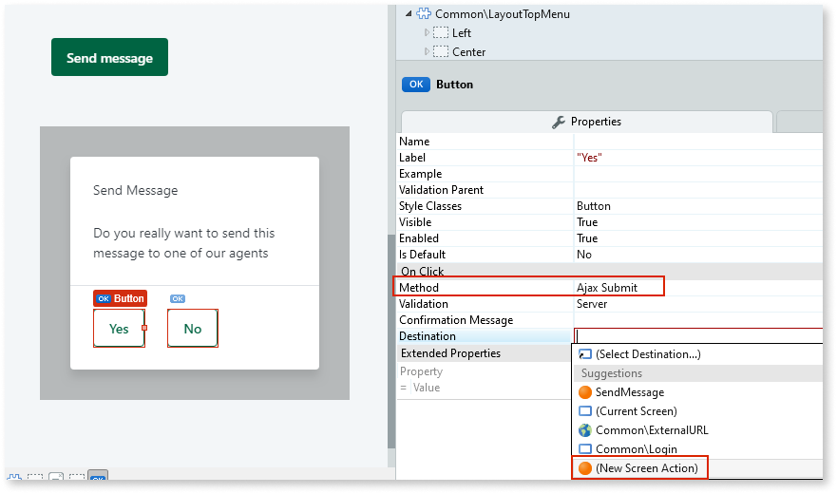The height and width of the screenshot is (494, 837).
Task: Click the Method property value Ajax Submit
Action: pos(607,288)
